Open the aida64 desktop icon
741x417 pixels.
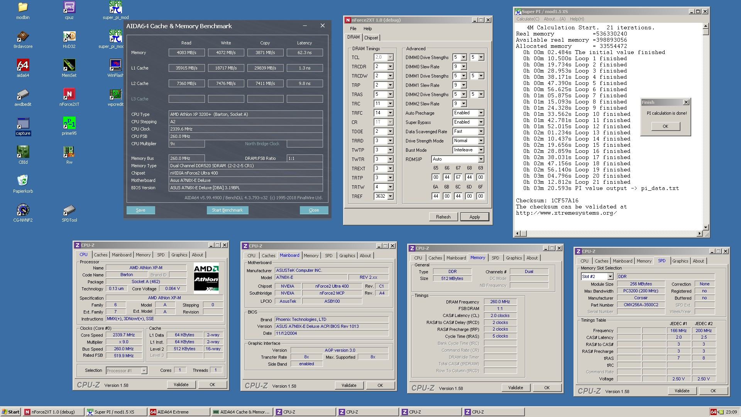23,68
